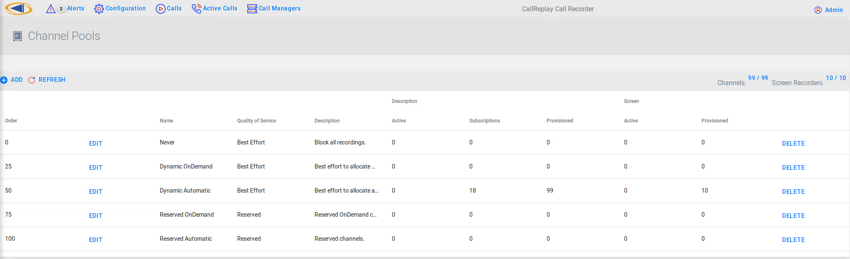Viewport: 850px width, 259px height.
Task: Click the Admin user profile icon
Action: (x=818, y=10)
